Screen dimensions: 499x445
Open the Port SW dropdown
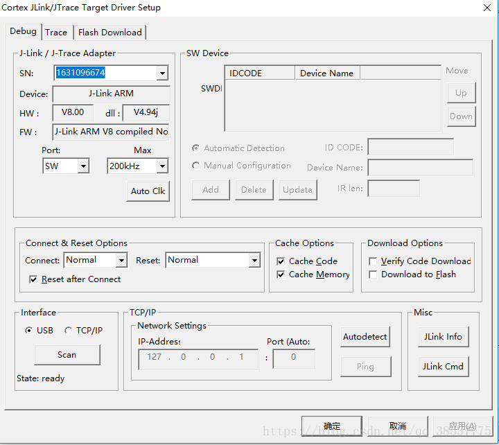point(83,166)
